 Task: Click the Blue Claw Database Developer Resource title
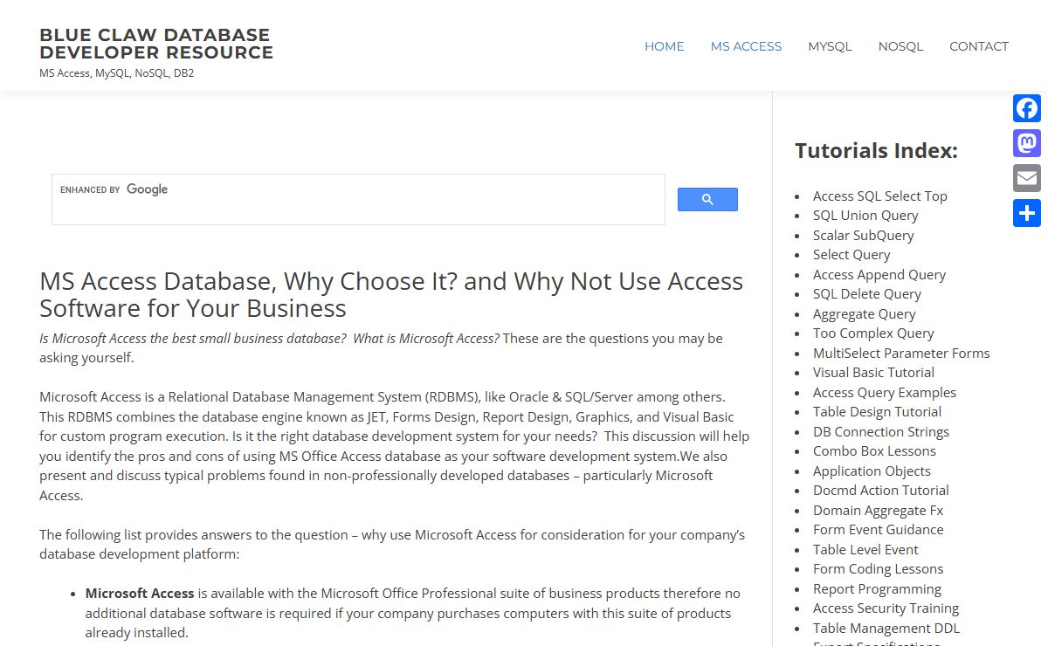click(156, 44)
